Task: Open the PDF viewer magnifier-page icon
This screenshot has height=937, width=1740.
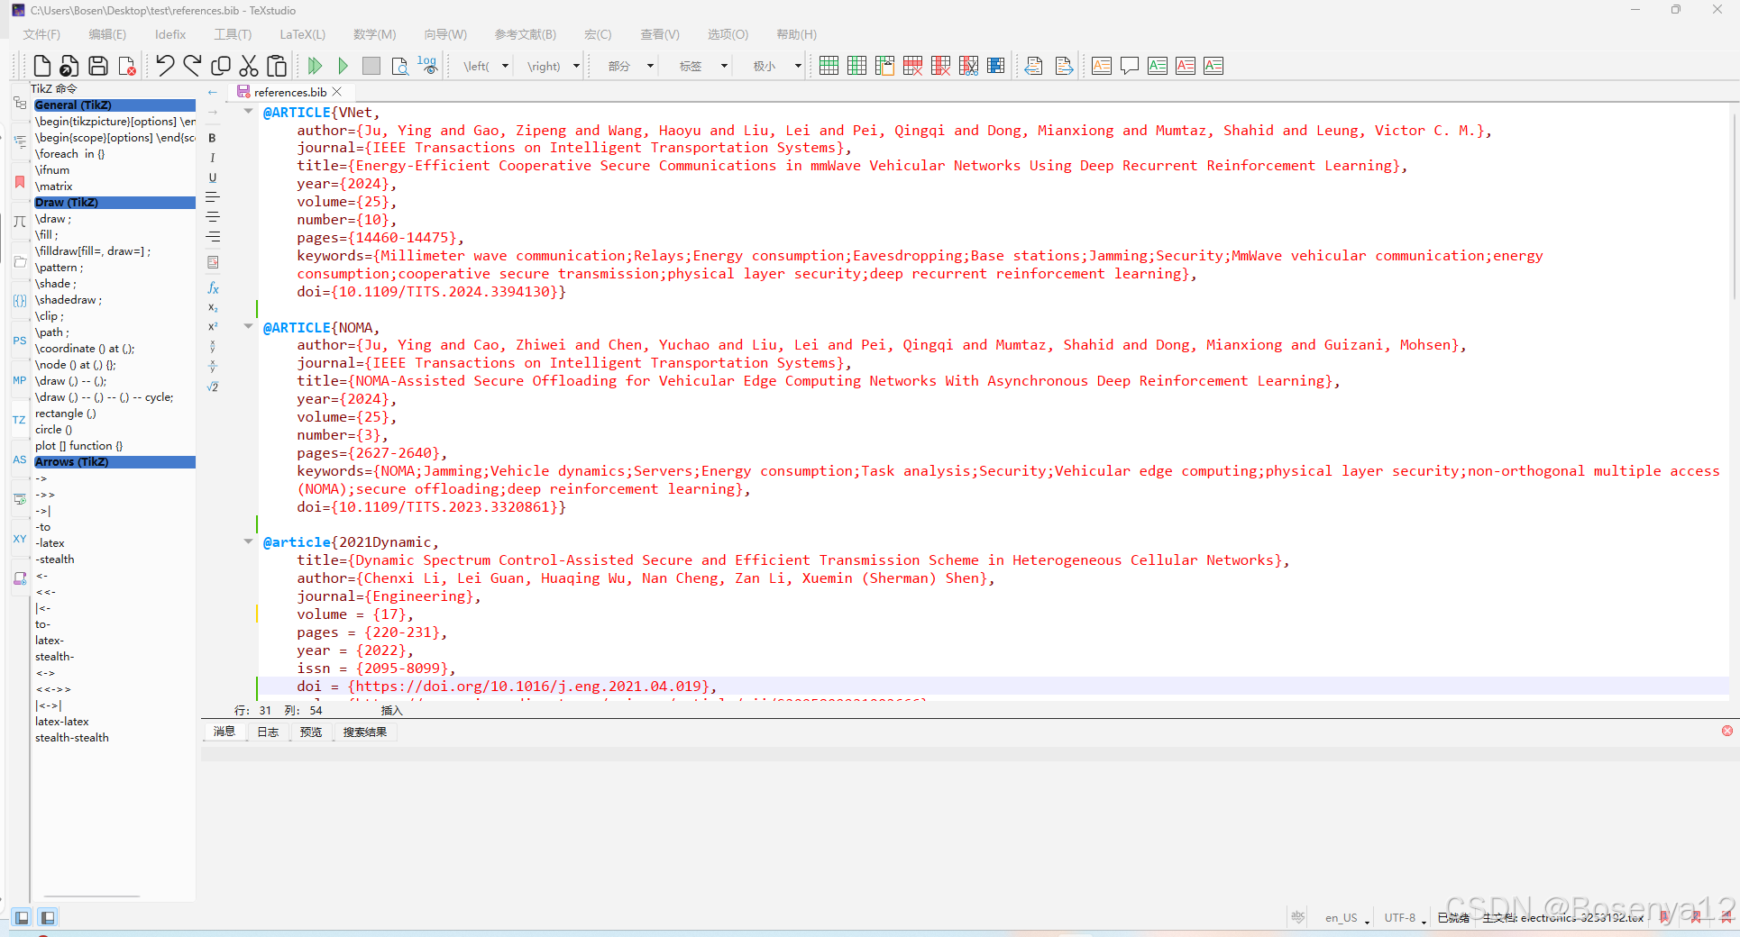Action: [x=399, y=66]
